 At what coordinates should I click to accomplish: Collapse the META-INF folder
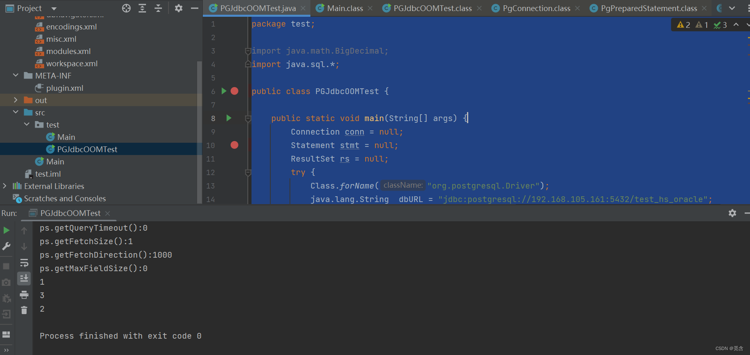[x=16, y=75]
